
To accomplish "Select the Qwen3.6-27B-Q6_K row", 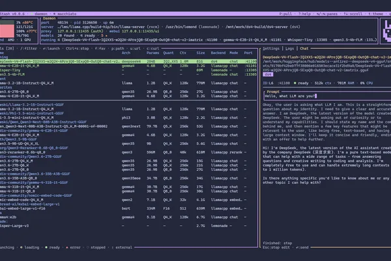I will coord(128,165).
